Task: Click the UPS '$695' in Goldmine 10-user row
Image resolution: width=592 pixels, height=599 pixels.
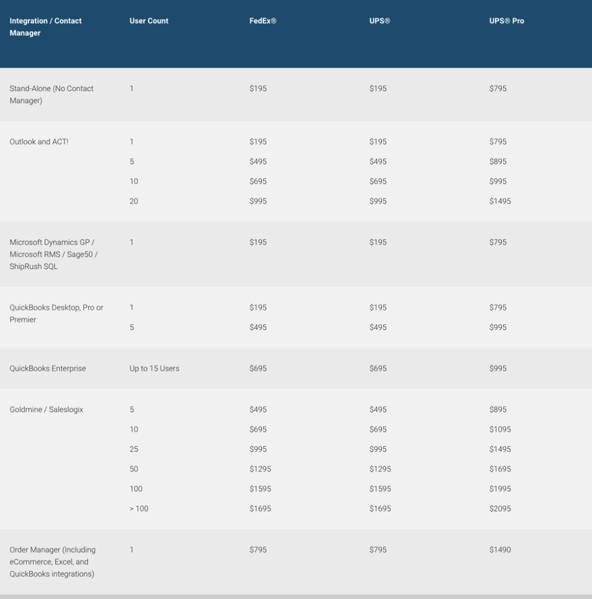Action: (x=378, y=429)
